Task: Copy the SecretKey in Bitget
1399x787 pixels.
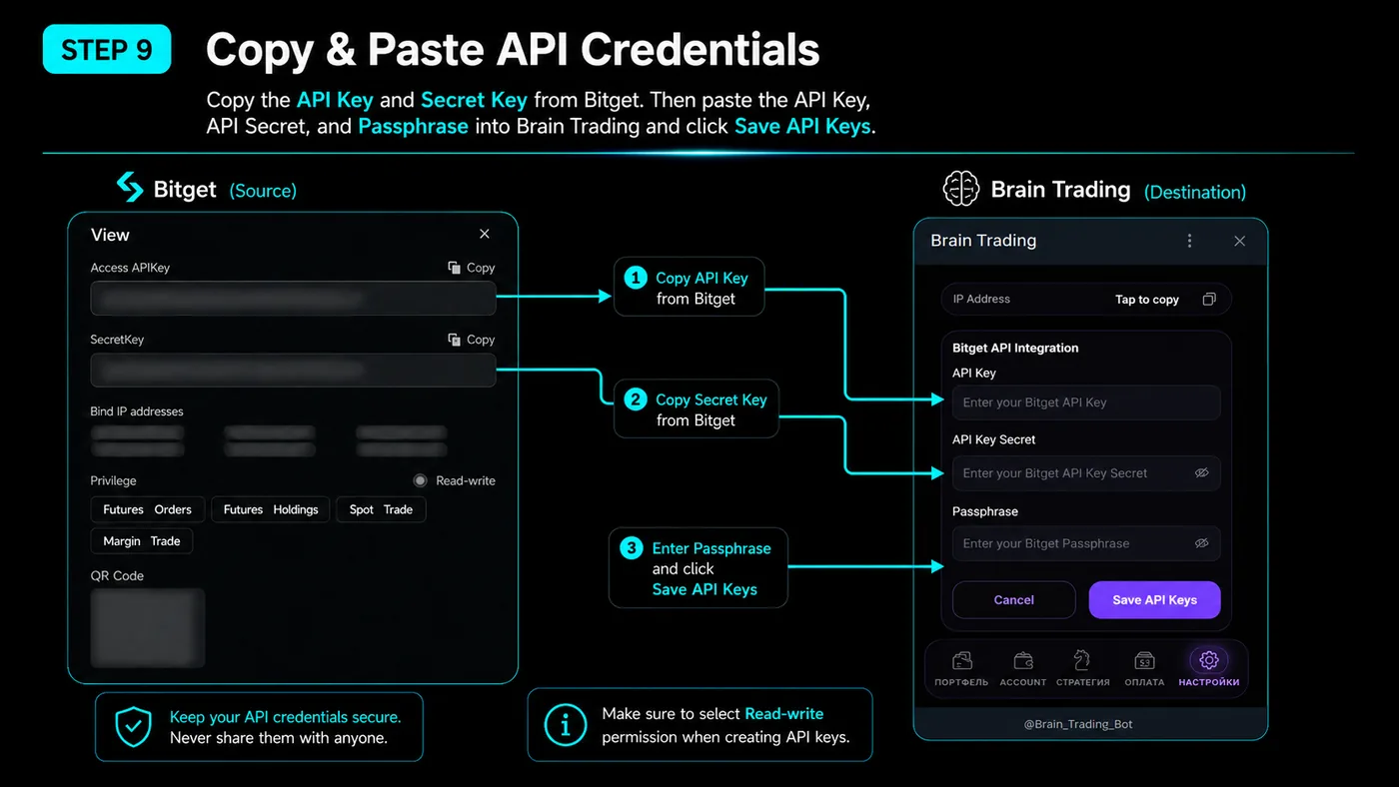Action: tap(472, 340)
